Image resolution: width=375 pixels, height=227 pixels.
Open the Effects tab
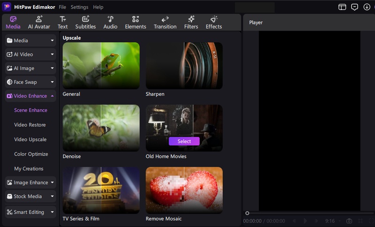pos(214,23)
